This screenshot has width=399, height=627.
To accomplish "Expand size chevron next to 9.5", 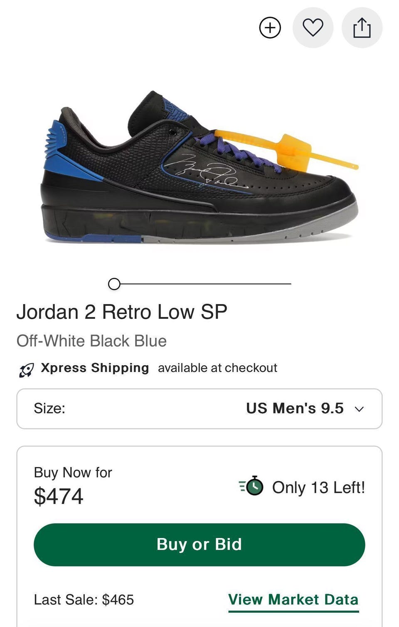I will click(x=360, y=409).
